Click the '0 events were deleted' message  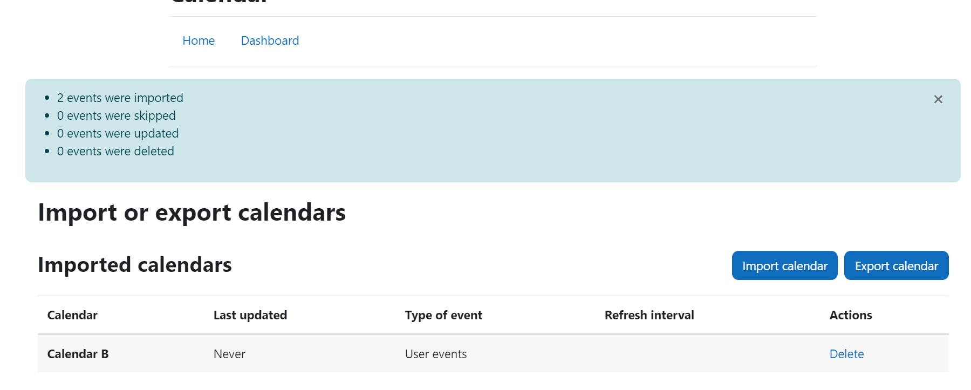tap(115, 151)
